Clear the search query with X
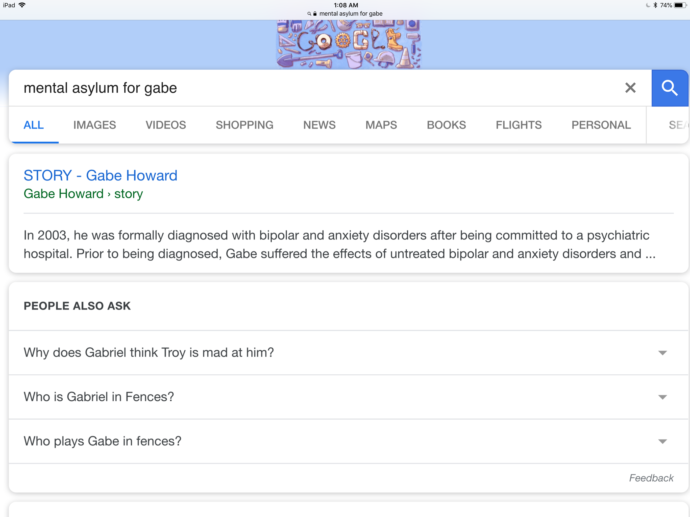Viewport: 690px width, 517px height. coord(630,88)
